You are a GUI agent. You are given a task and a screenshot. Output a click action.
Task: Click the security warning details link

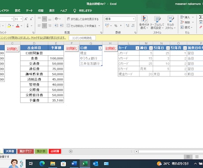(x=33, y=38)
